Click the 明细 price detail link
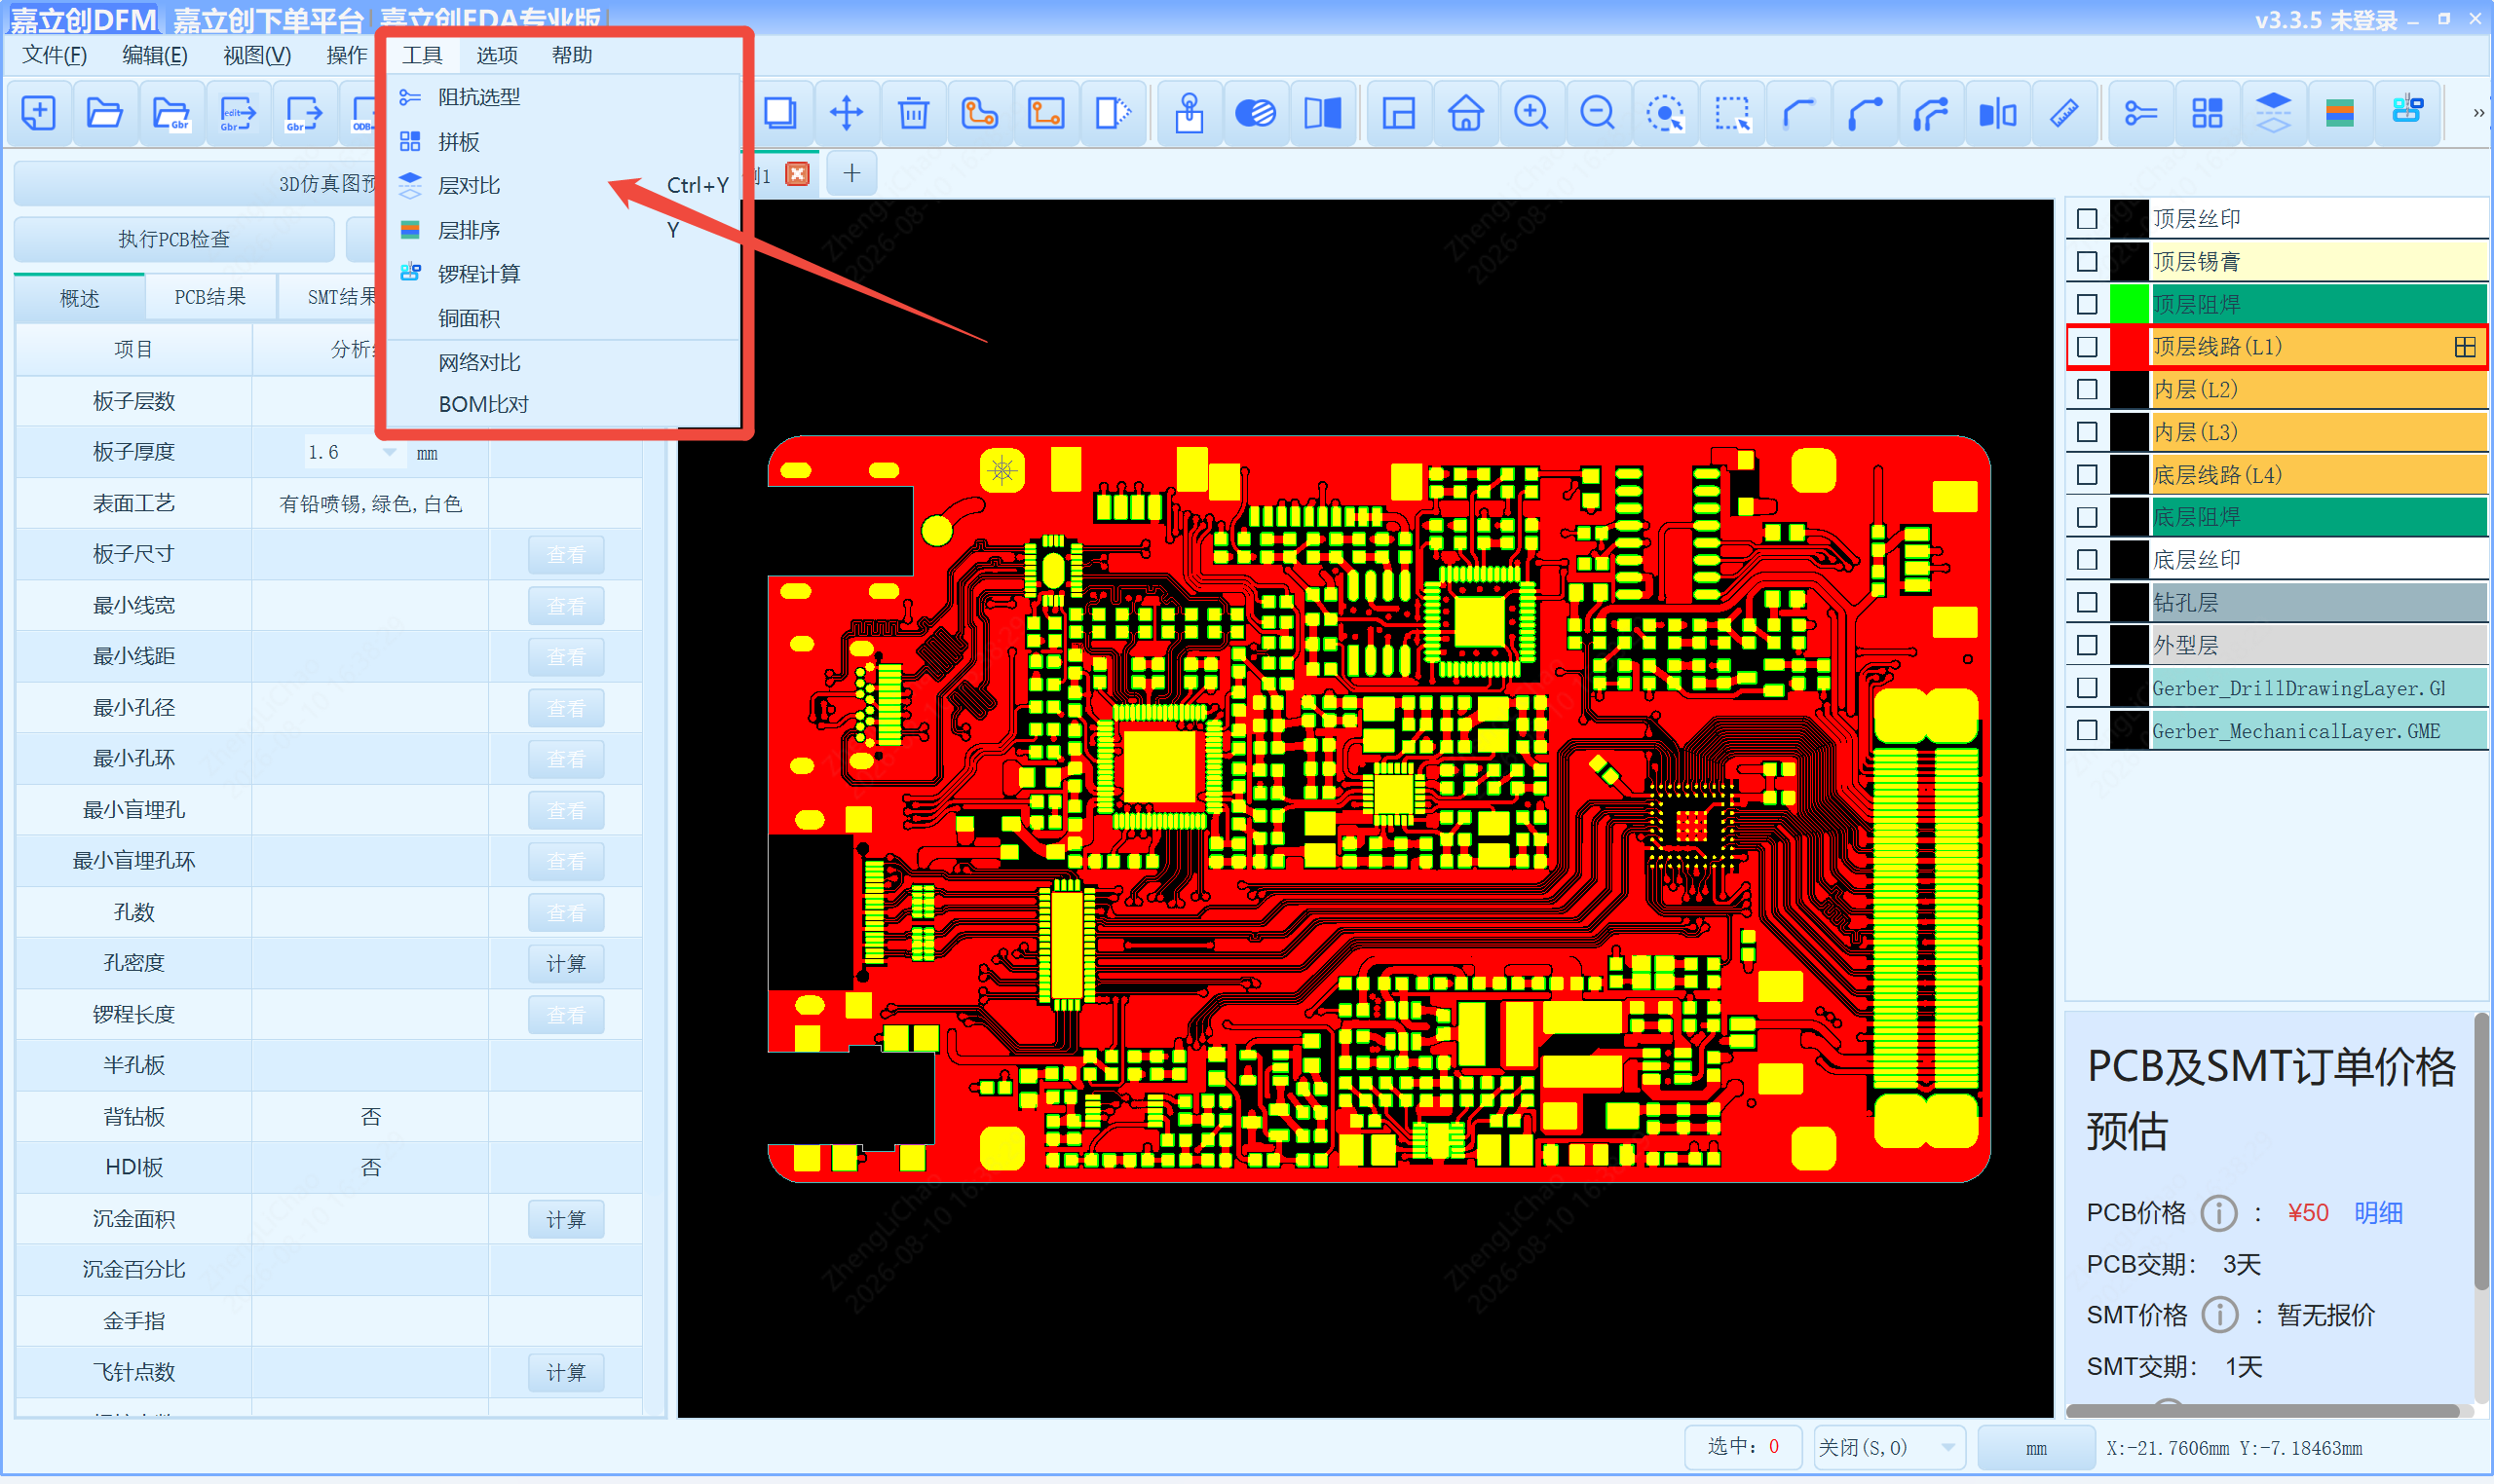 point(2378,1213)
